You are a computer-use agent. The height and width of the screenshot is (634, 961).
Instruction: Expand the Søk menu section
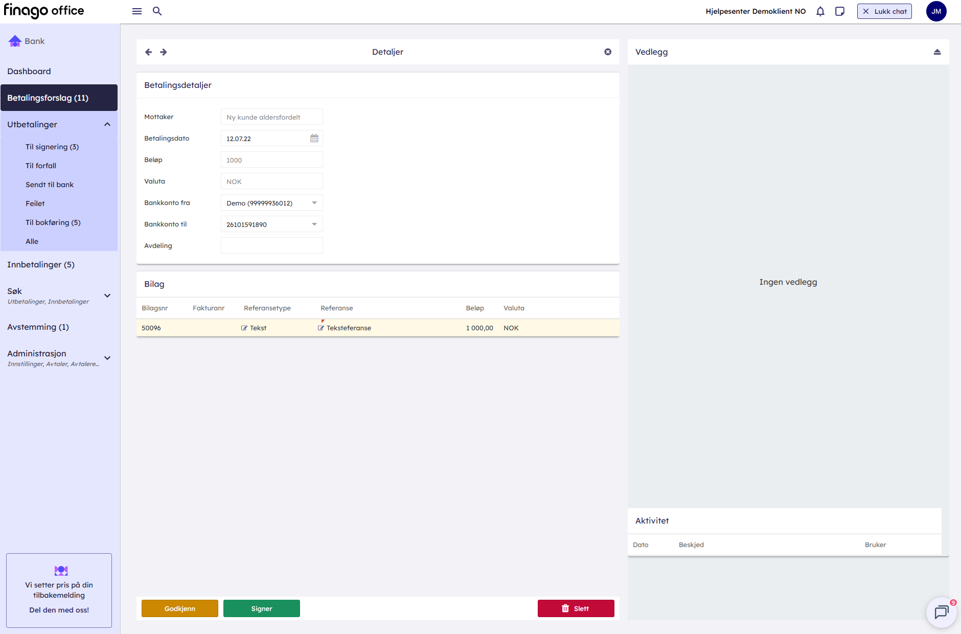[107, 296]
